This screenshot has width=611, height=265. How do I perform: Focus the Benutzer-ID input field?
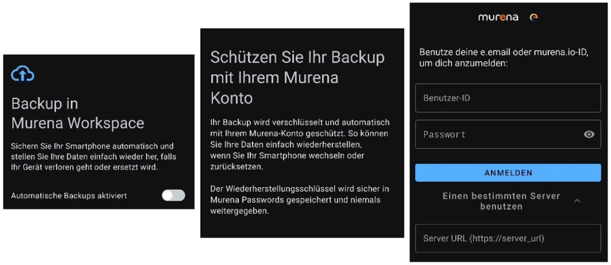[508, 98]
